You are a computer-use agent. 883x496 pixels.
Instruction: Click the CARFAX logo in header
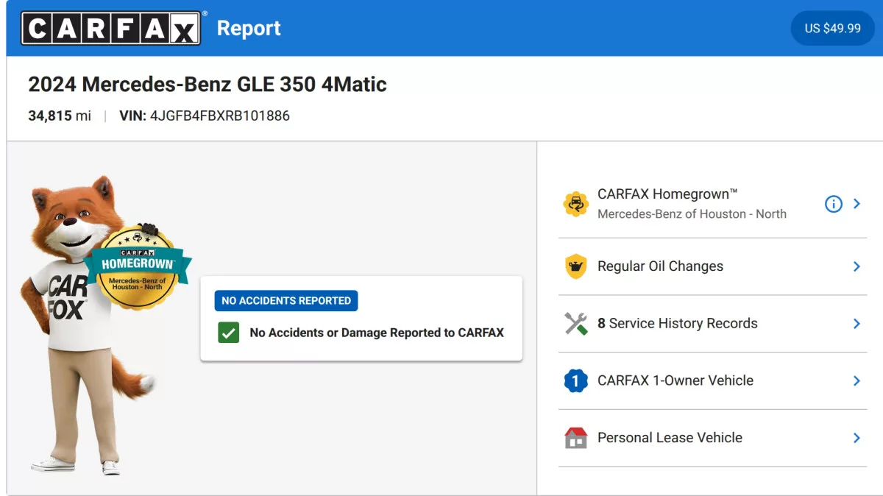pyautogui.click(x=111, y=28)
